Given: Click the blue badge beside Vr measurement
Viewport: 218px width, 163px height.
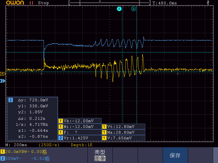Looking at the screenshot, I should (x=60, y=138).
